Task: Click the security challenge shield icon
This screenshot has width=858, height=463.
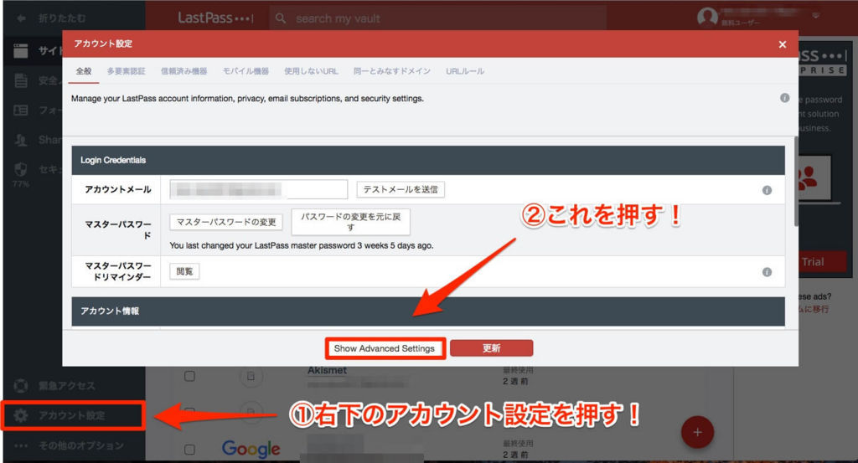Action: (x=21, y=169)
